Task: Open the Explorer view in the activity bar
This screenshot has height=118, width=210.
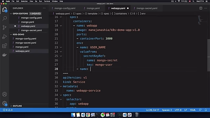Action: pos(4,10)
